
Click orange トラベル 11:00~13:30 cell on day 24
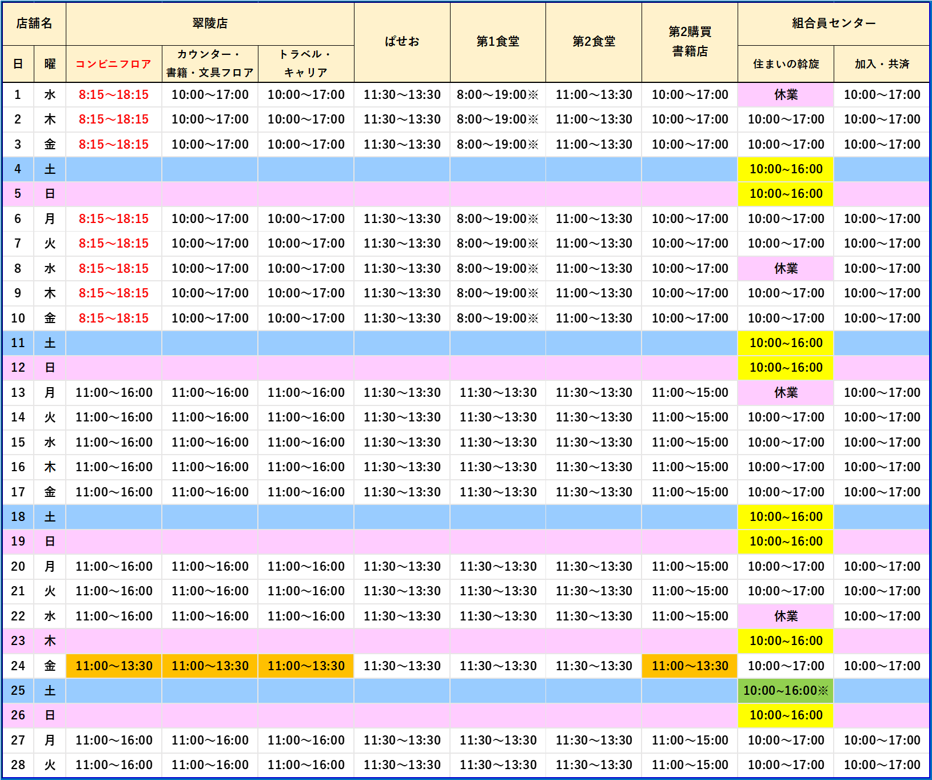[306, 666]
